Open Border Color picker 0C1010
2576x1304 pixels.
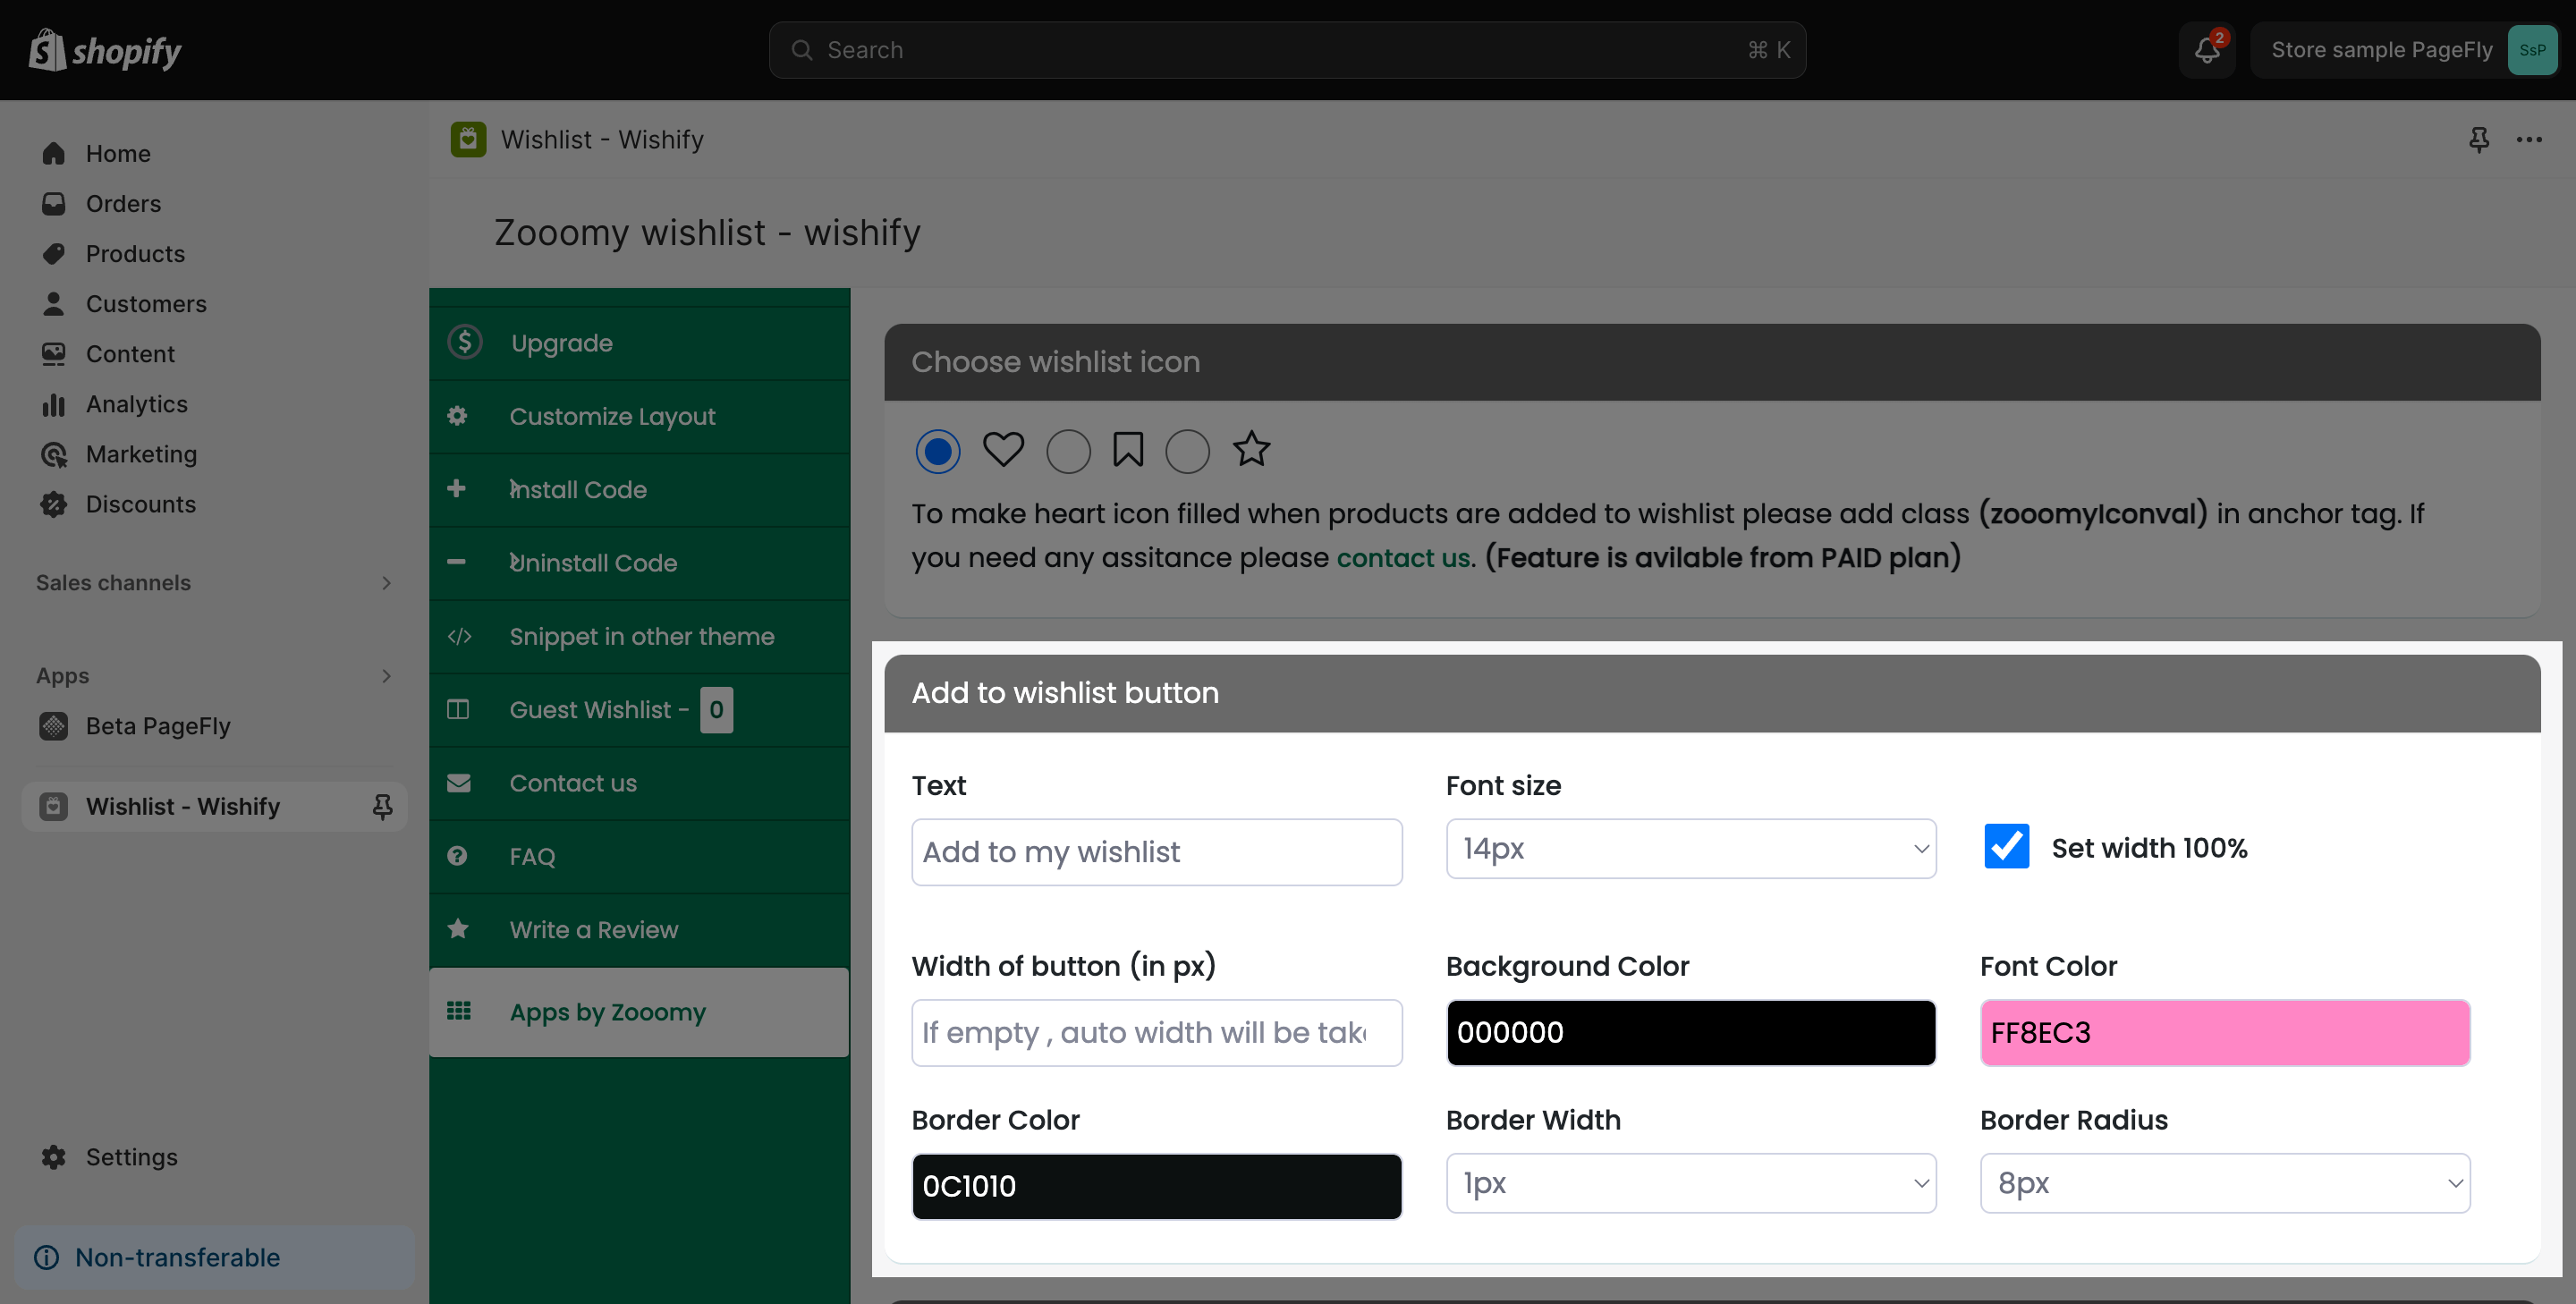(1157, 1187)
